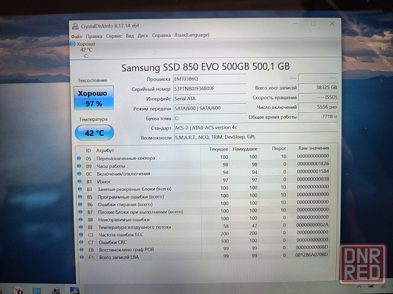Click drive title Samsung SSD 850 EVO 500GB
Screen dimensions: 393x294
pyautogui.click(x=205, y=67)
